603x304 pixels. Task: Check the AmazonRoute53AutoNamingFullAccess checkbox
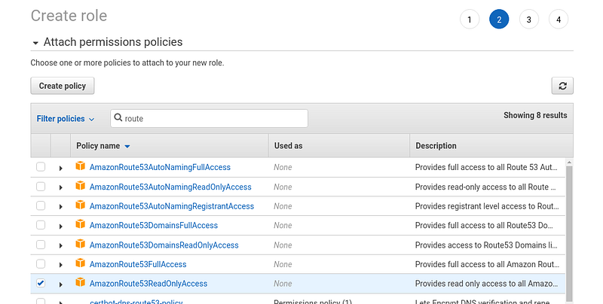(x=41, y=167)
